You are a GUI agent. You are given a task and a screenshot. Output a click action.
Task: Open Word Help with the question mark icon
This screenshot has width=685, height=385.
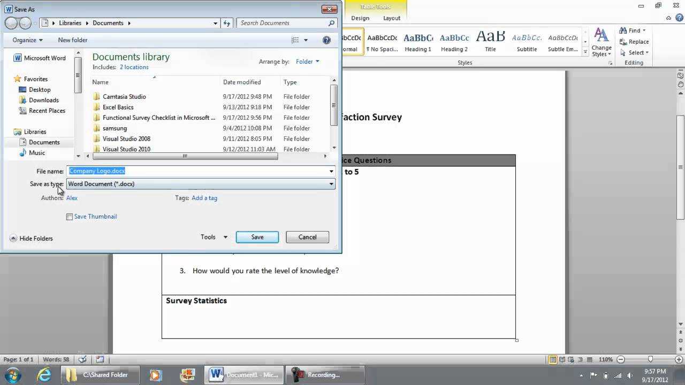tap(326, 40)
